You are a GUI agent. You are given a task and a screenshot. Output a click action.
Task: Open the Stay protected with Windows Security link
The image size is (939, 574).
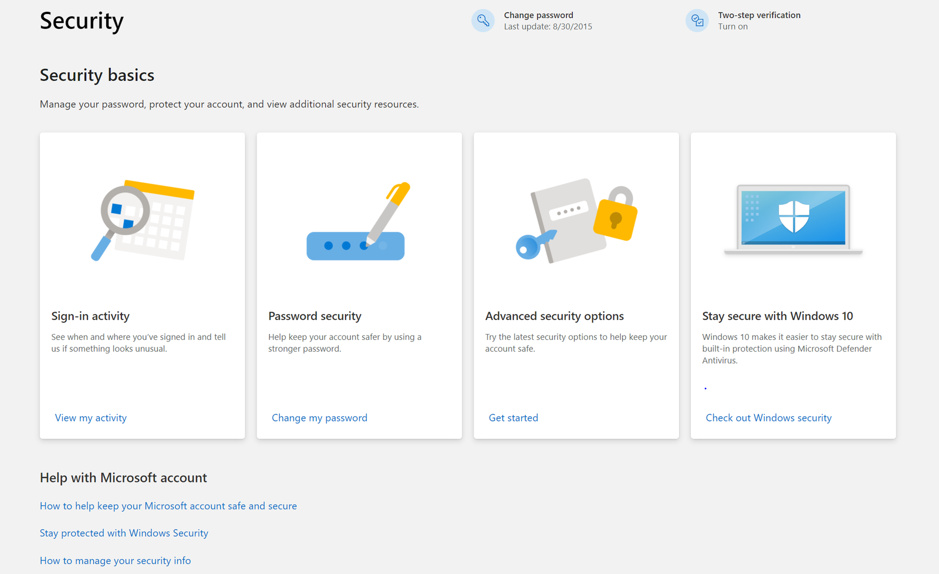pyautogui.click(x=124, y=533)
